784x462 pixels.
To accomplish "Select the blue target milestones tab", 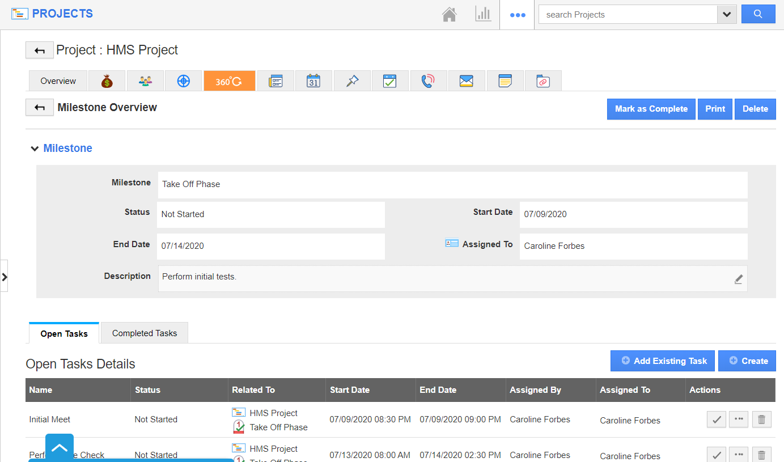I will (183, 81).
